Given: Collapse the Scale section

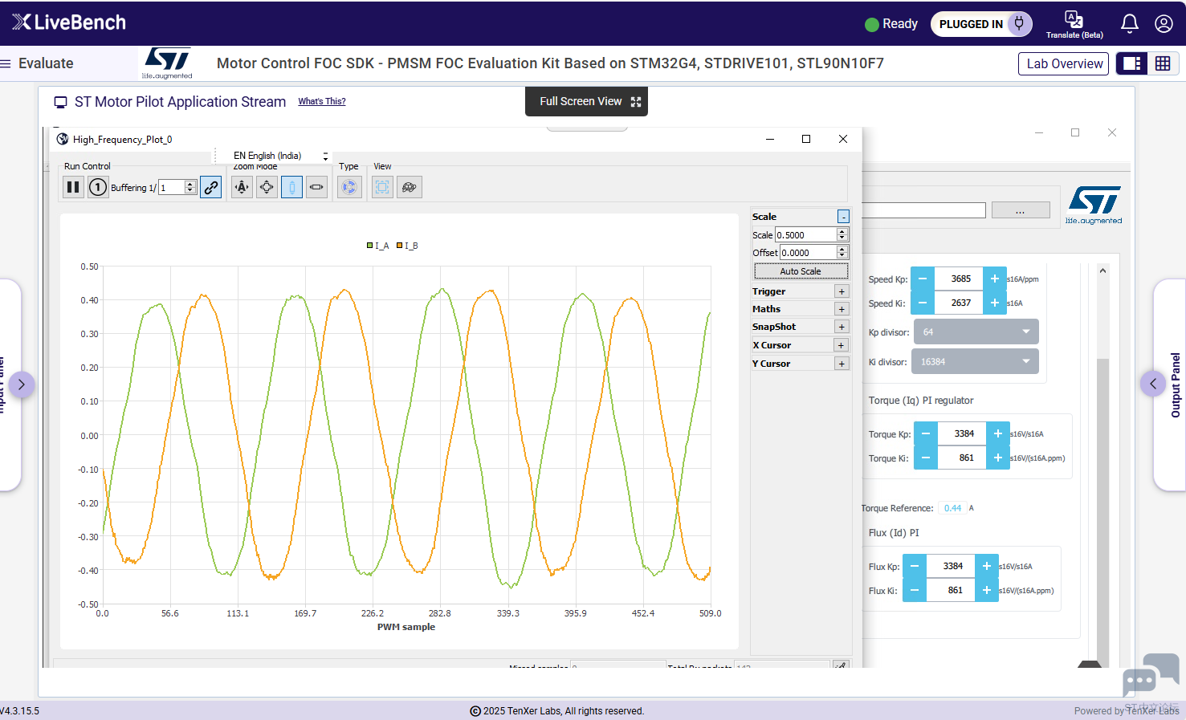Looking at the screenshot, I should click(843, 217).
